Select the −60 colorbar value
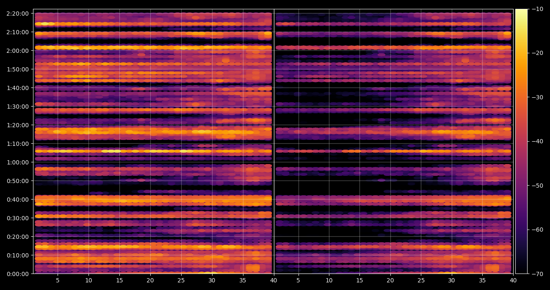 [537, 230]
